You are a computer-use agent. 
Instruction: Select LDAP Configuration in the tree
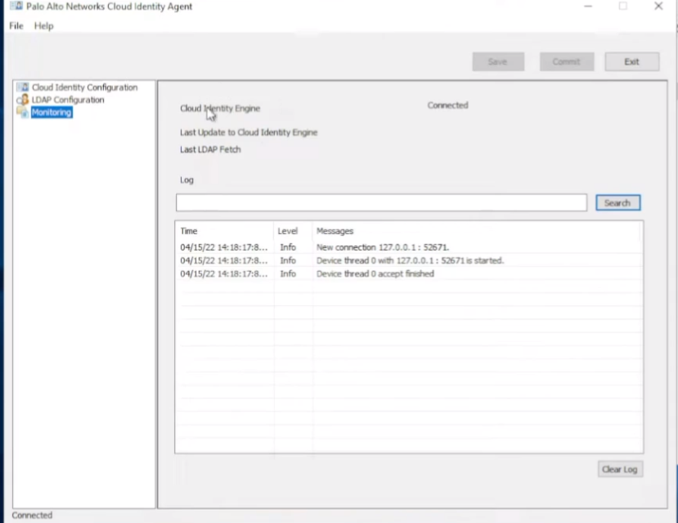[68, 100]
